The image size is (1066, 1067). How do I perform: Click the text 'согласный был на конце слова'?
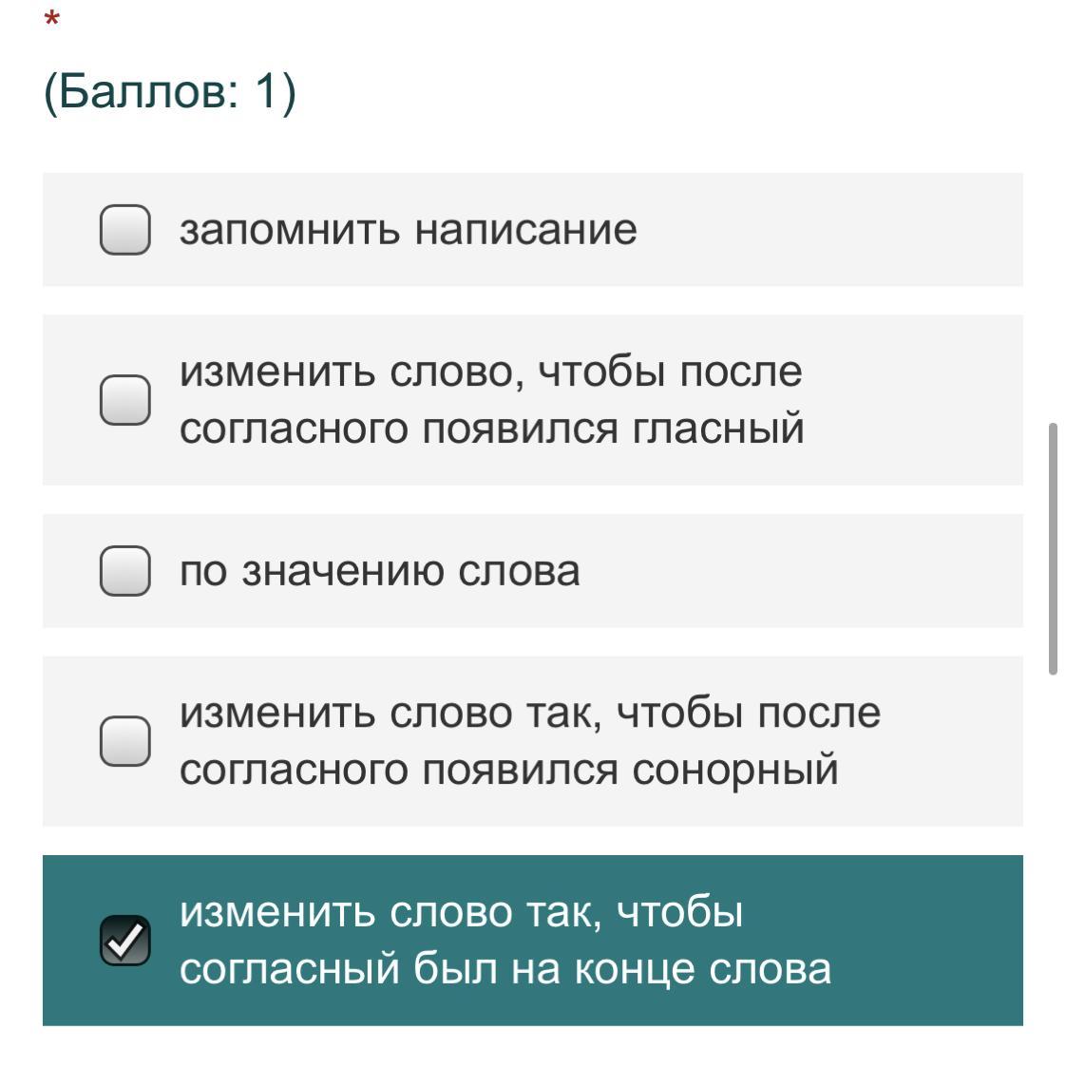click(x=504, y=969)
